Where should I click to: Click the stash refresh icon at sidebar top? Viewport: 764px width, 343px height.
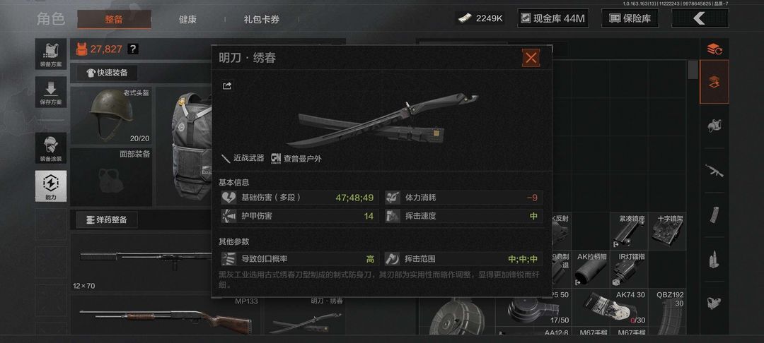(x=714, y=49)
